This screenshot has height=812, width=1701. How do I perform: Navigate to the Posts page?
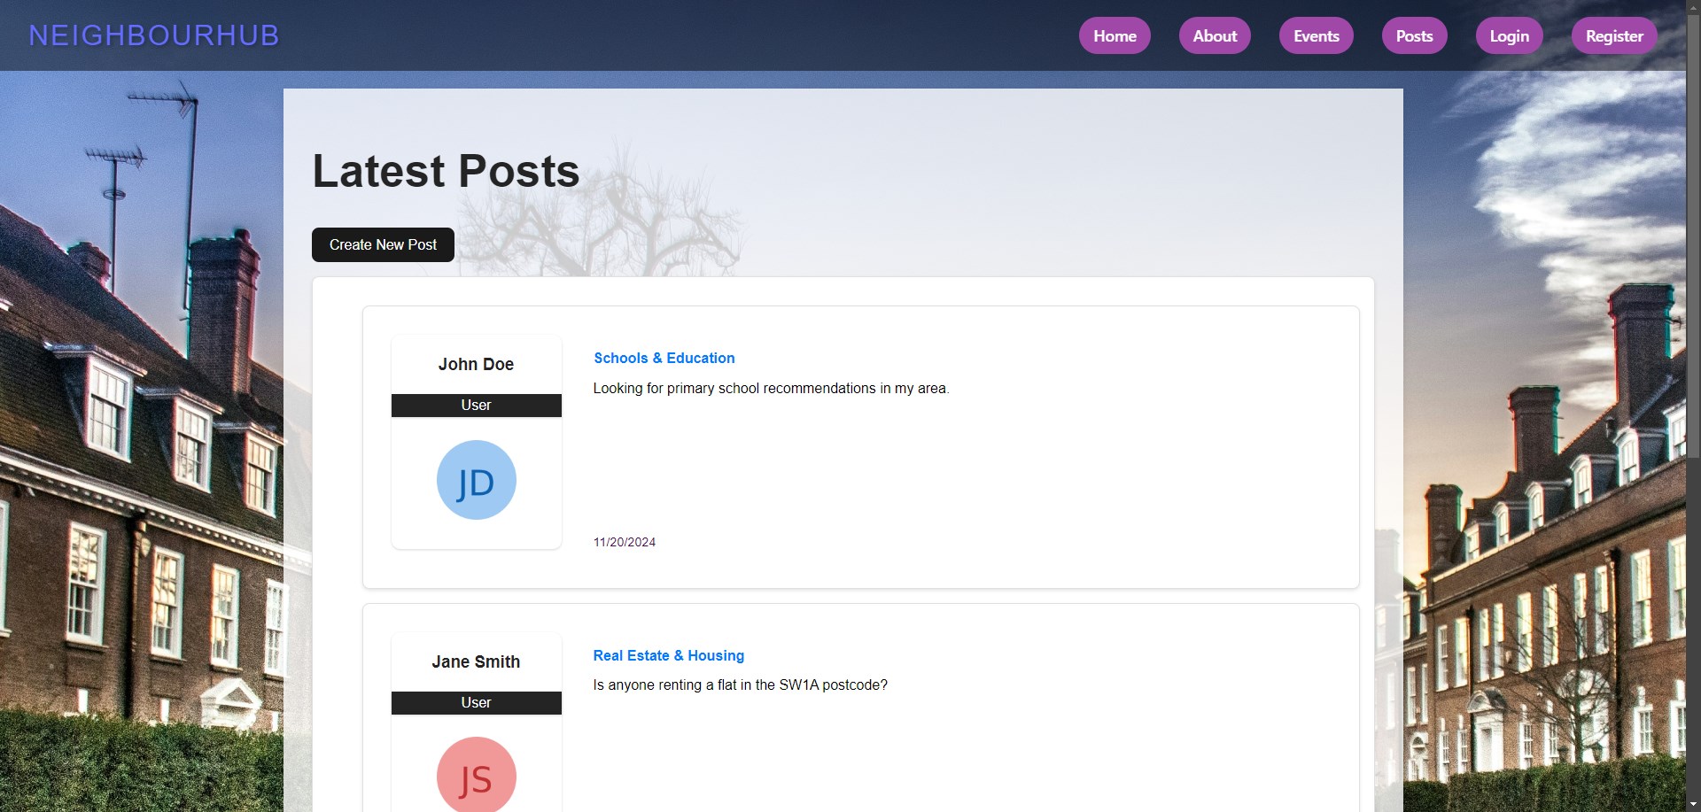tap(1414, 36)
